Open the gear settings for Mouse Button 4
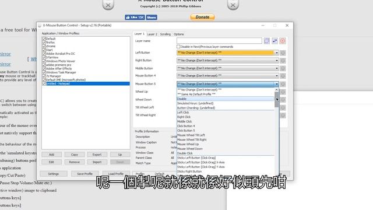Viewport: 373px width, 210px height. click(283, 76)
